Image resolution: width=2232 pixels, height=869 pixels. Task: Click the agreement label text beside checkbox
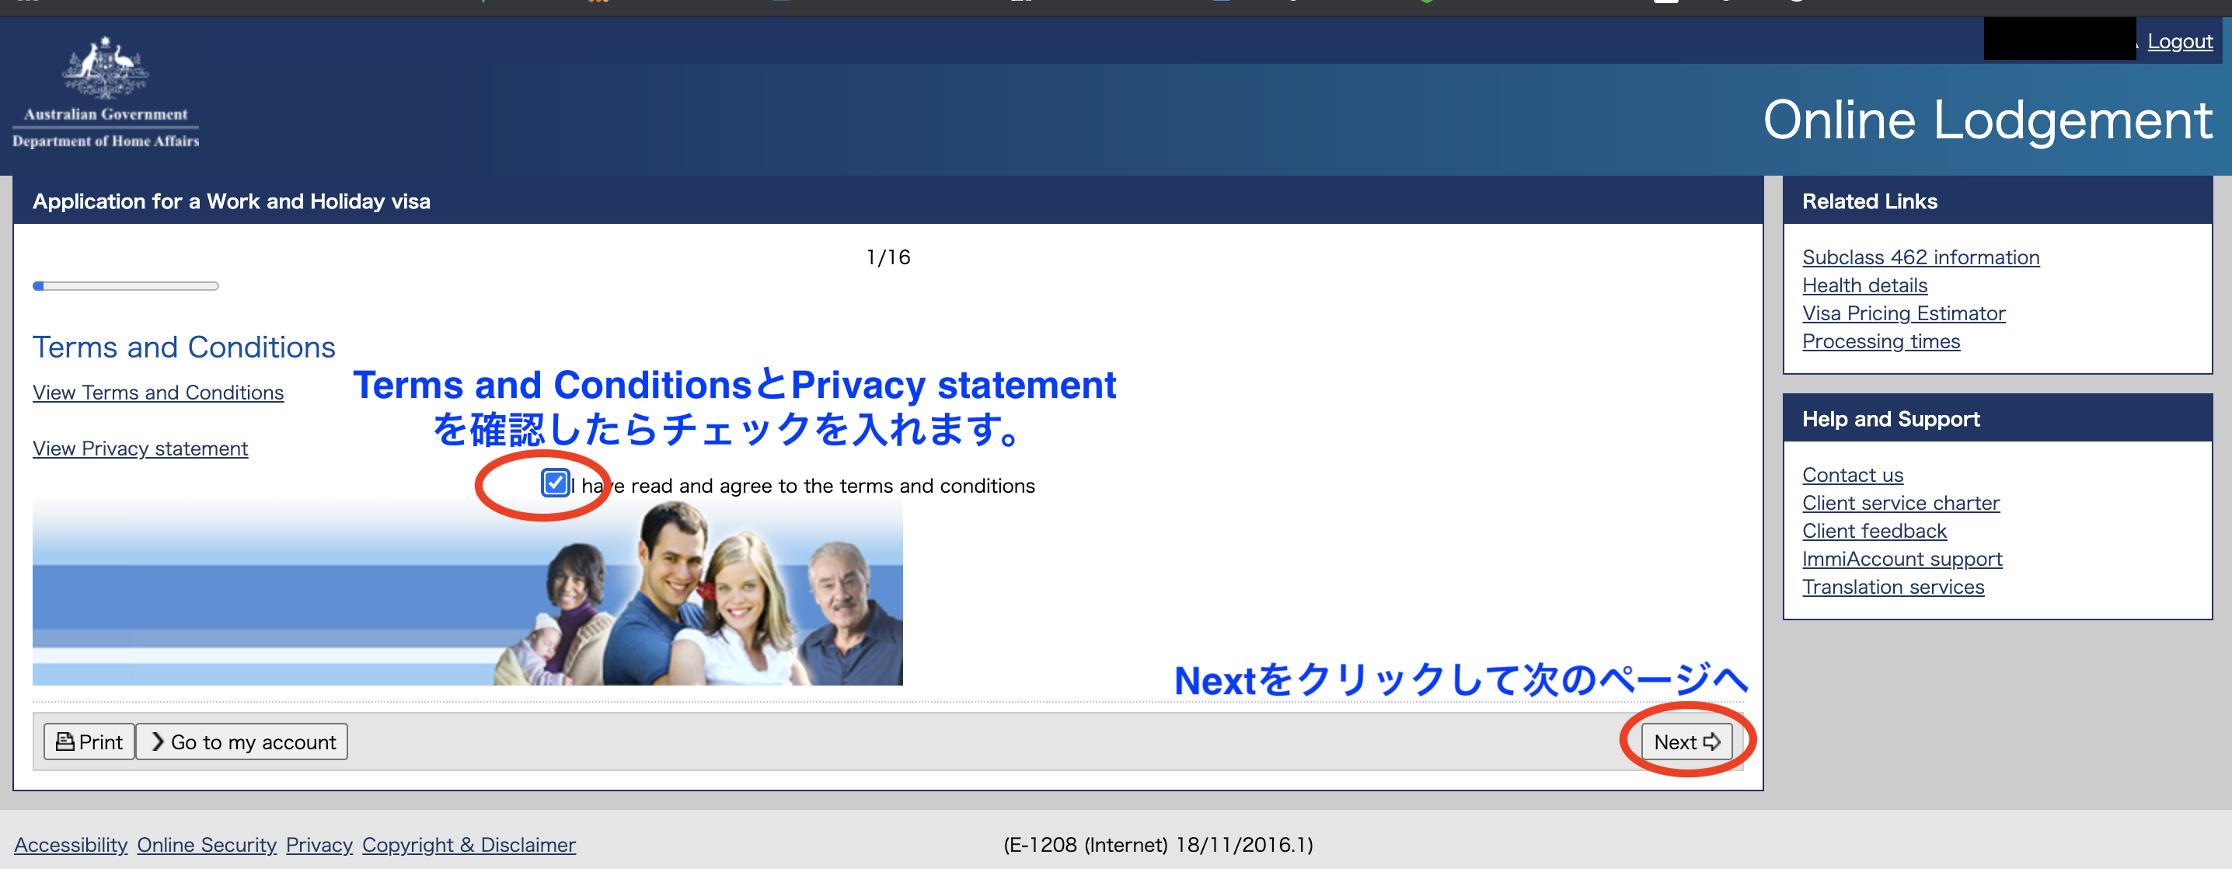tap(804, 486)
